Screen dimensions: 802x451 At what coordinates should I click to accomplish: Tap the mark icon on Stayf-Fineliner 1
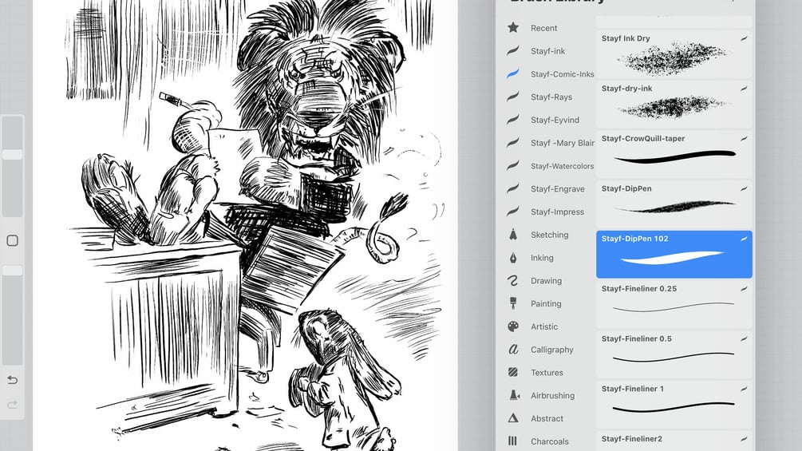(744, 389)
